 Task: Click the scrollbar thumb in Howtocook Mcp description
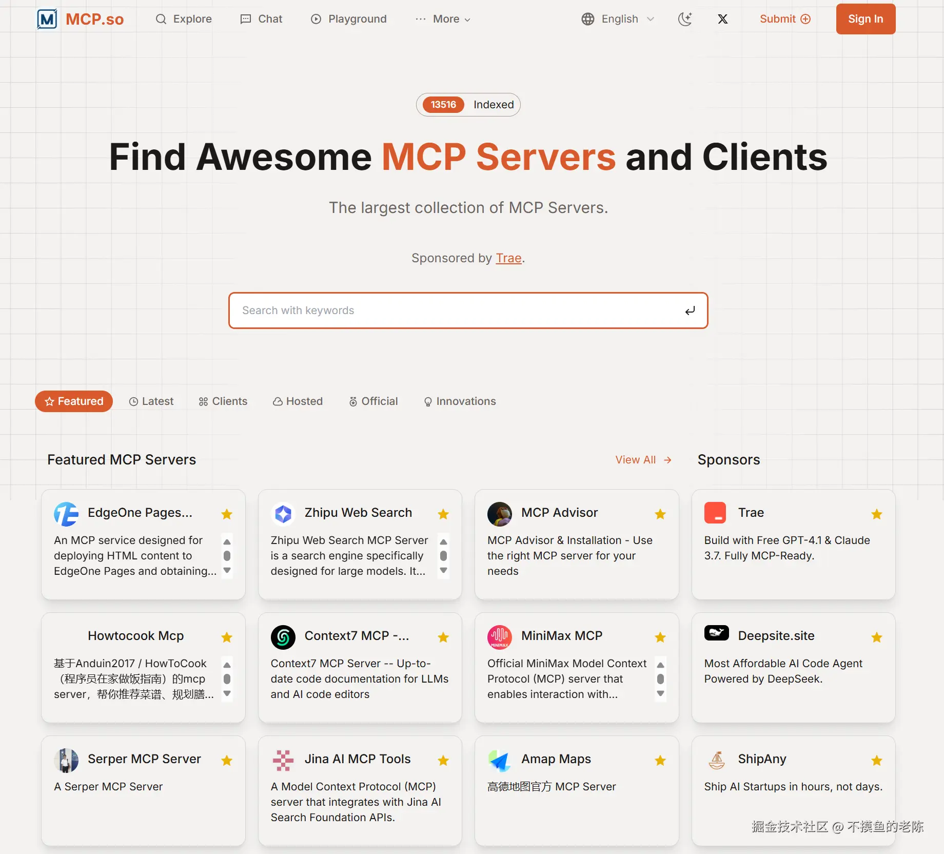click(227, 679)
